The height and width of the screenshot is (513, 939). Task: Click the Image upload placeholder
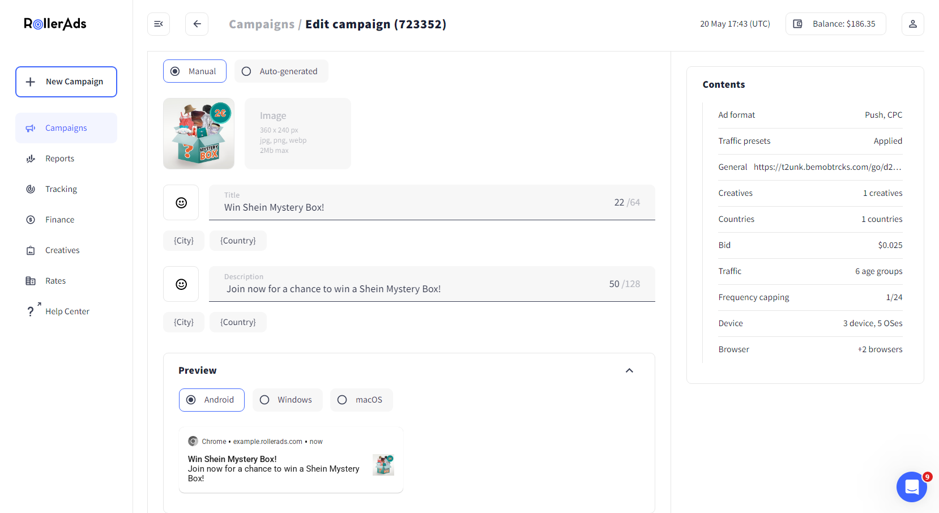[x=298, y=134]
